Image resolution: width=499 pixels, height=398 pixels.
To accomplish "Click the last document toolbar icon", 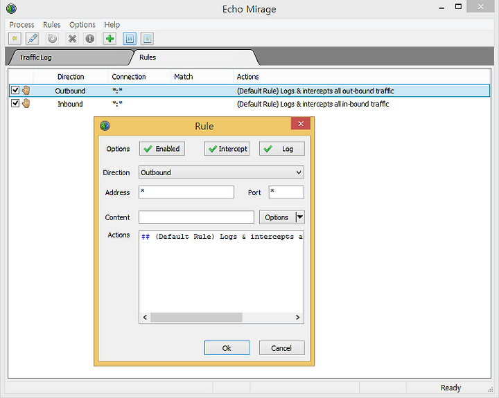I will pos(147,39).
